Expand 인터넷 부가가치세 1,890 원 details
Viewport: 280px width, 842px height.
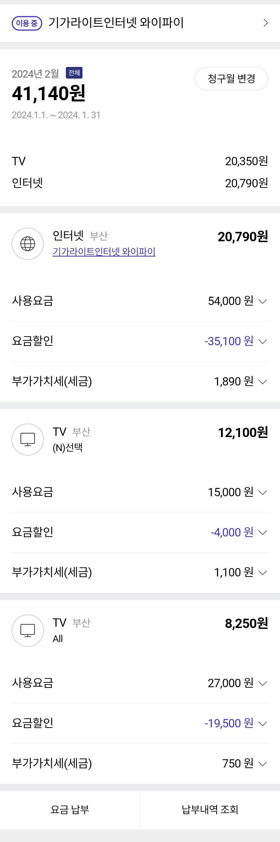click(263, 382)
